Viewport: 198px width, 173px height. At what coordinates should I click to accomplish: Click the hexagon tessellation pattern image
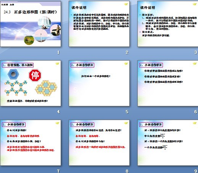(46, 88)
